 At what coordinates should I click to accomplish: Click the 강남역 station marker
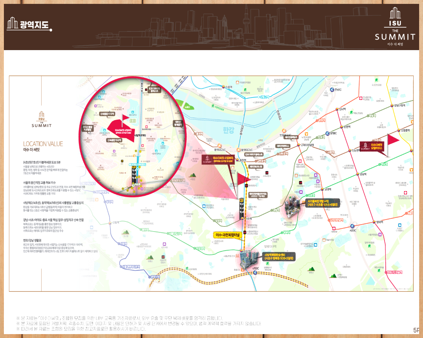(x=358, y=174)
